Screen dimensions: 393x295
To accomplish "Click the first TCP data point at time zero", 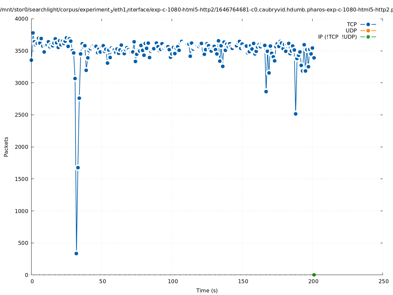I will point(31,60).
